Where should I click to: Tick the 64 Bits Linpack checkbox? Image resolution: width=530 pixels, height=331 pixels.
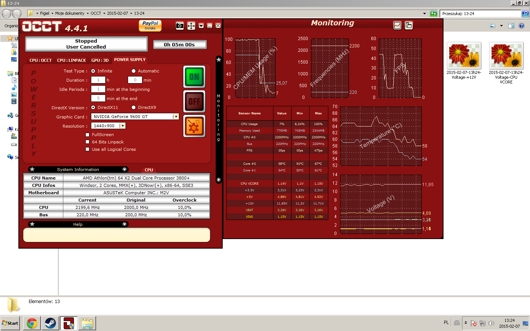click(88, 142)
